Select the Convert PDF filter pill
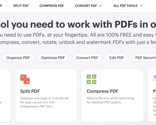Viewport: 156px width, 125px height. pos(87,58)
